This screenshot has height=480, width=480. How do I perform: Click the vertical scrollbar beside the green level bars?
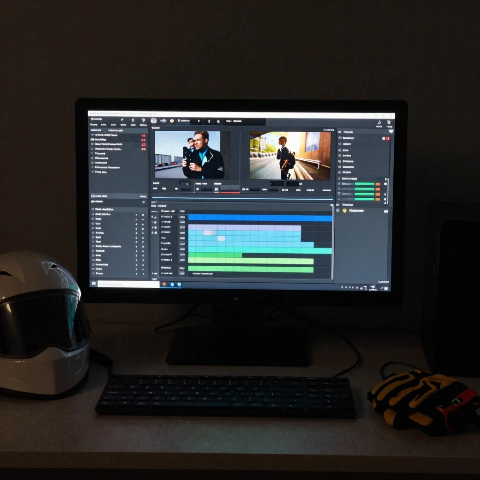(x=388, y=190)
